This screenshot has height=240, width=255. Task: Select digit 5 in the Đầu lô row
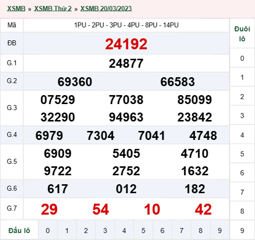[x=143, y=231]
